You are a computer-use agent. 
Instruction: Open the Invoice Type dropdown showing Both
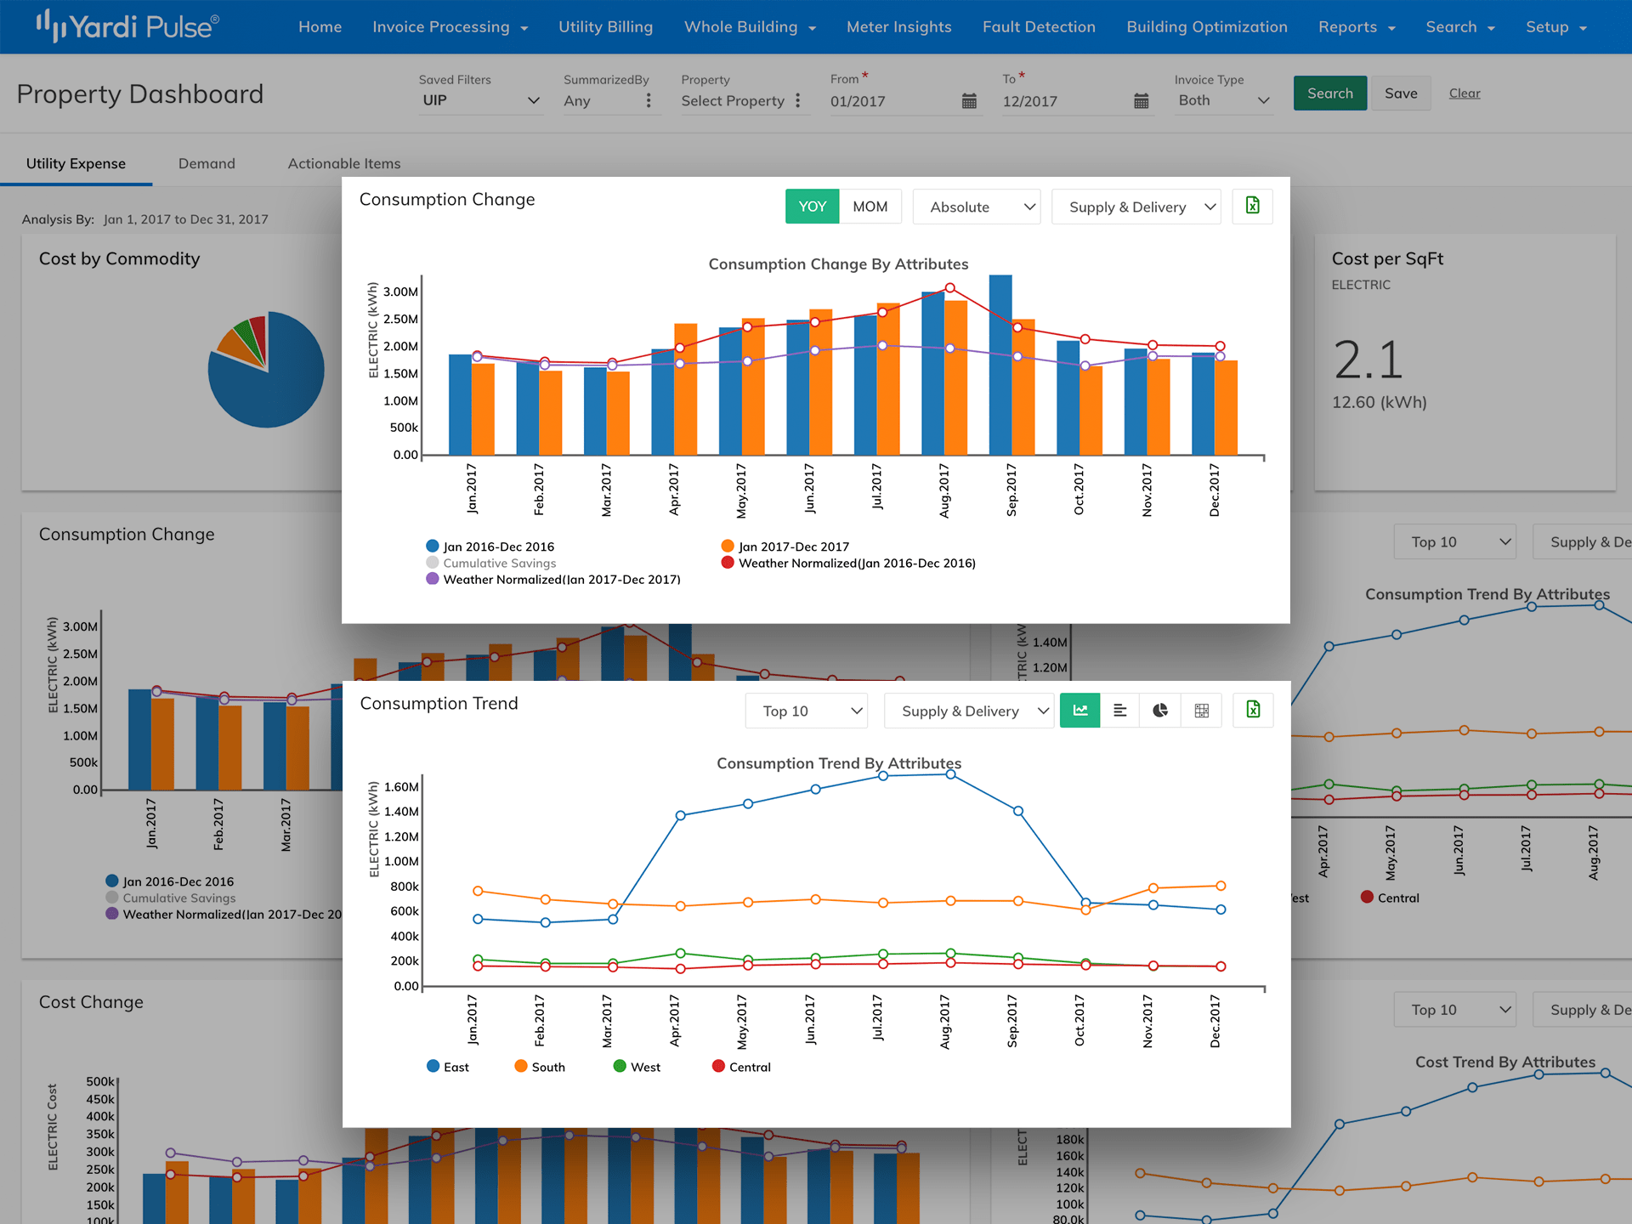(1222, 99)
